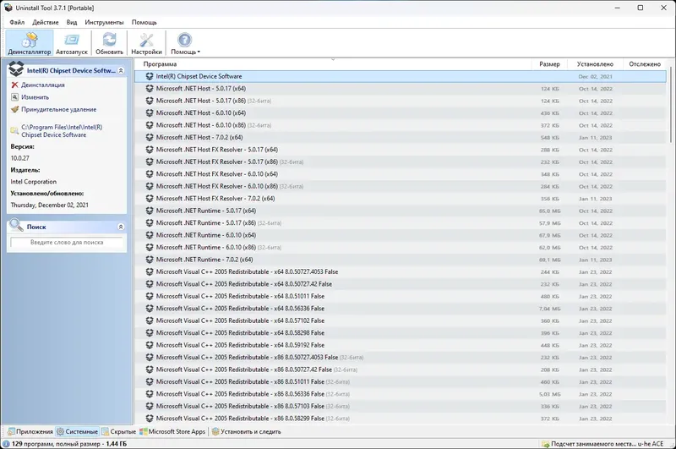Click icon of Visual C++ 2005 x64 8.0.50727.4053

click(x=150, y=271)
